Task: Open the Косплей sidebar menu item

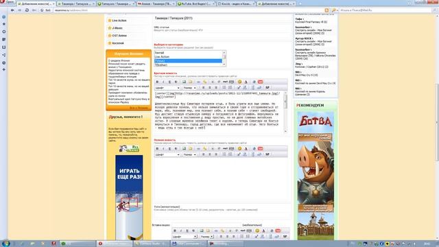Action: [x=118, y=43]
